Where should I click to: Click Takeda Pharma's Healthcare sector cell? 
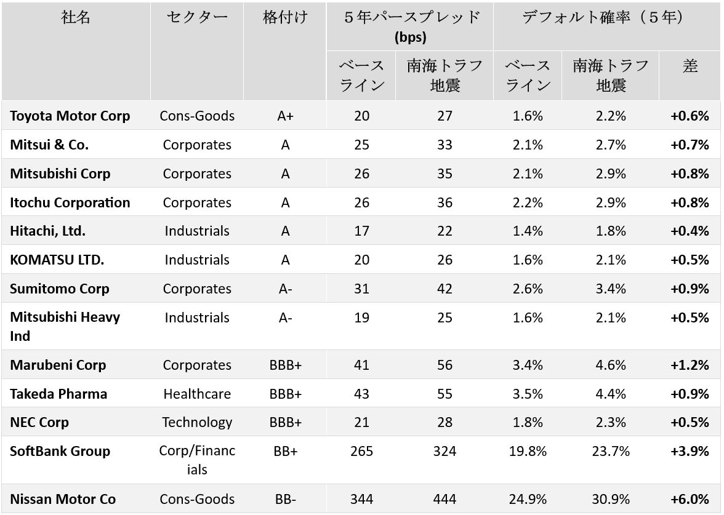pos(197,394)
